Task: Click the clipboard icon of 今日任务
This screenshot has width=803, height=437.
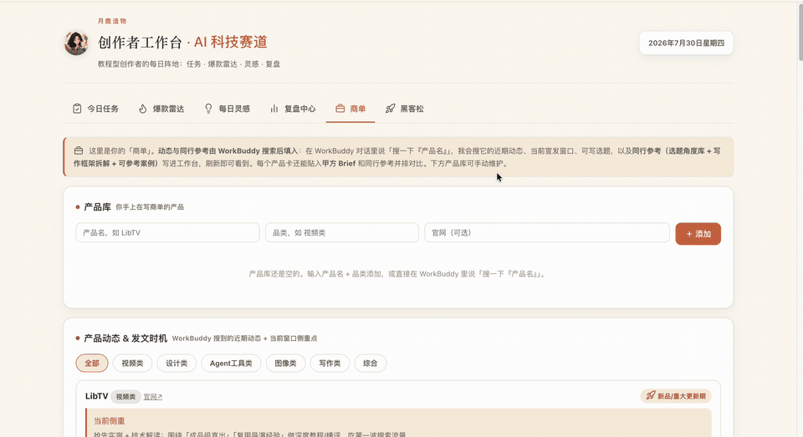Action: point(77,109)
